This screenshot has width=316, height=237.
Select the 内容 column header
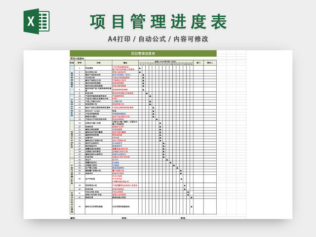pyautogui.click(x=98, y=63)
